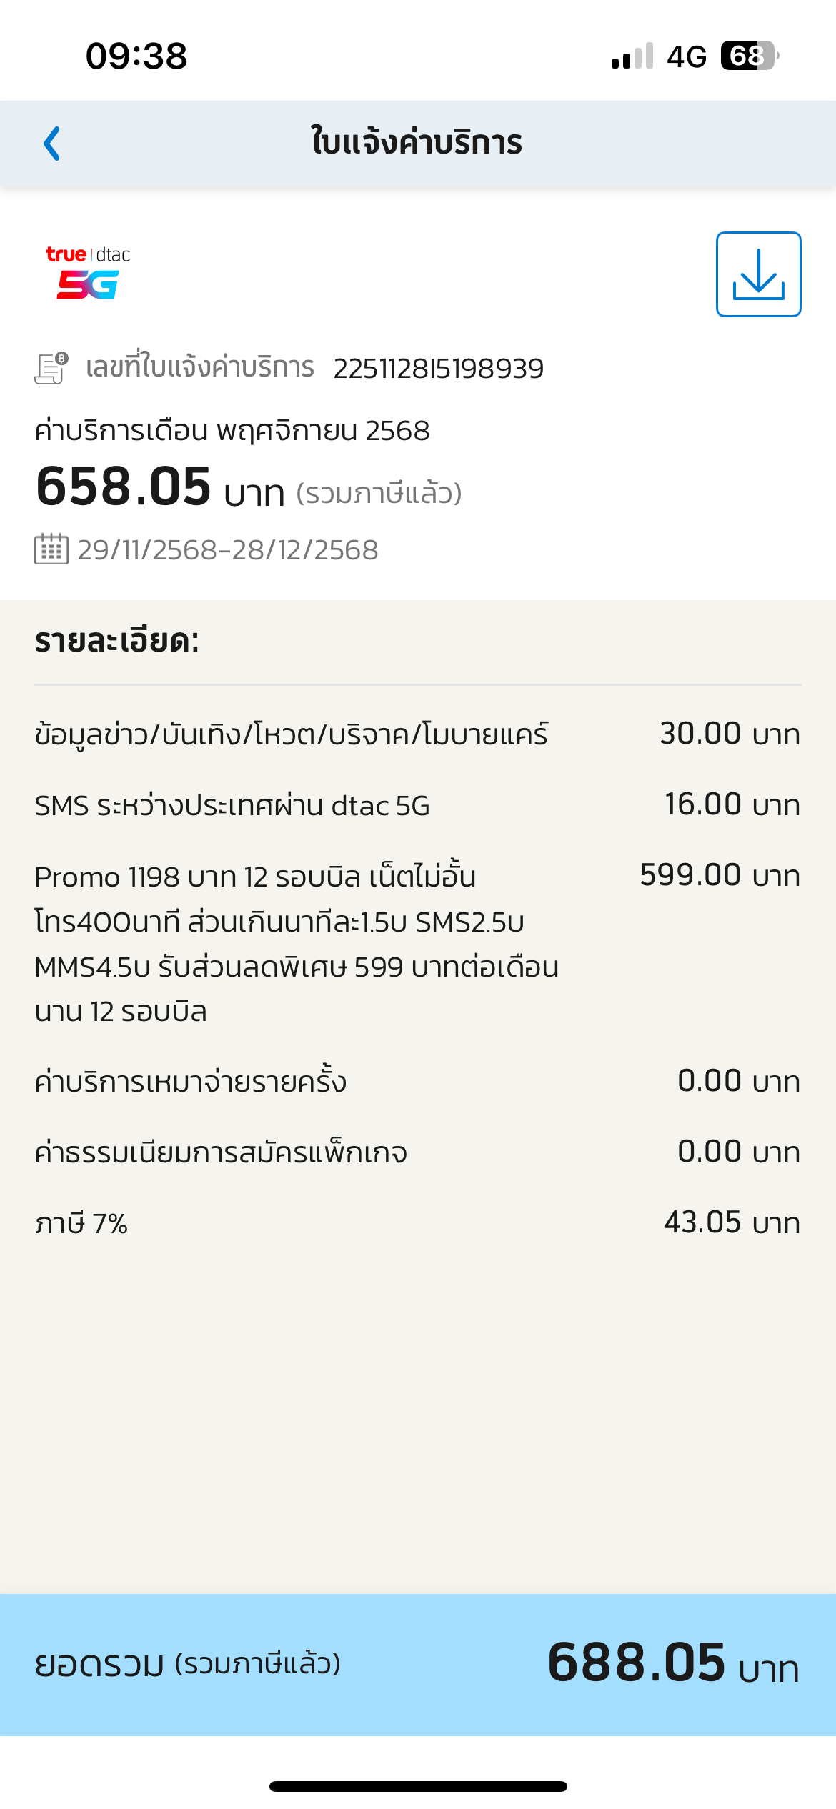This screenshot has width=836, height=1809.
Task: Tap the invoice receipt icon
Action: coord(51,368)
